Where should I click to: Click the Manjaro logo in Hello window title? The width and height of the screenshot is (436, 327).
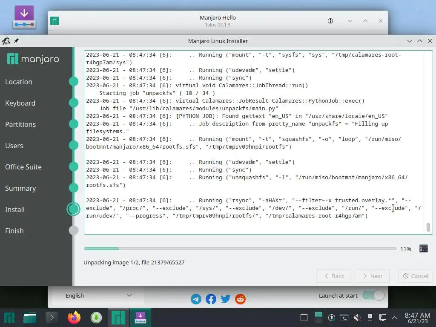(54, 21)
